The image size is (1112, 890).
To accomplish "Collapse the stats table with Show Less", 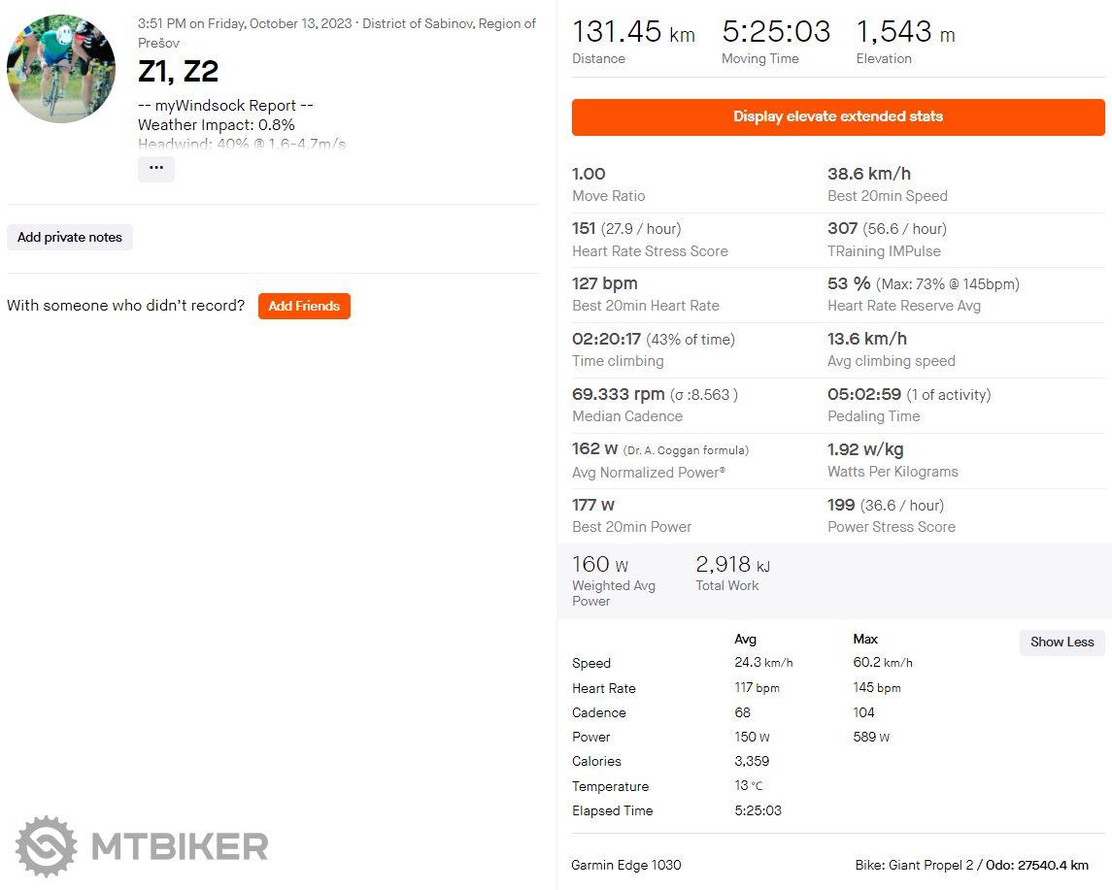I will coord(1061,642).
